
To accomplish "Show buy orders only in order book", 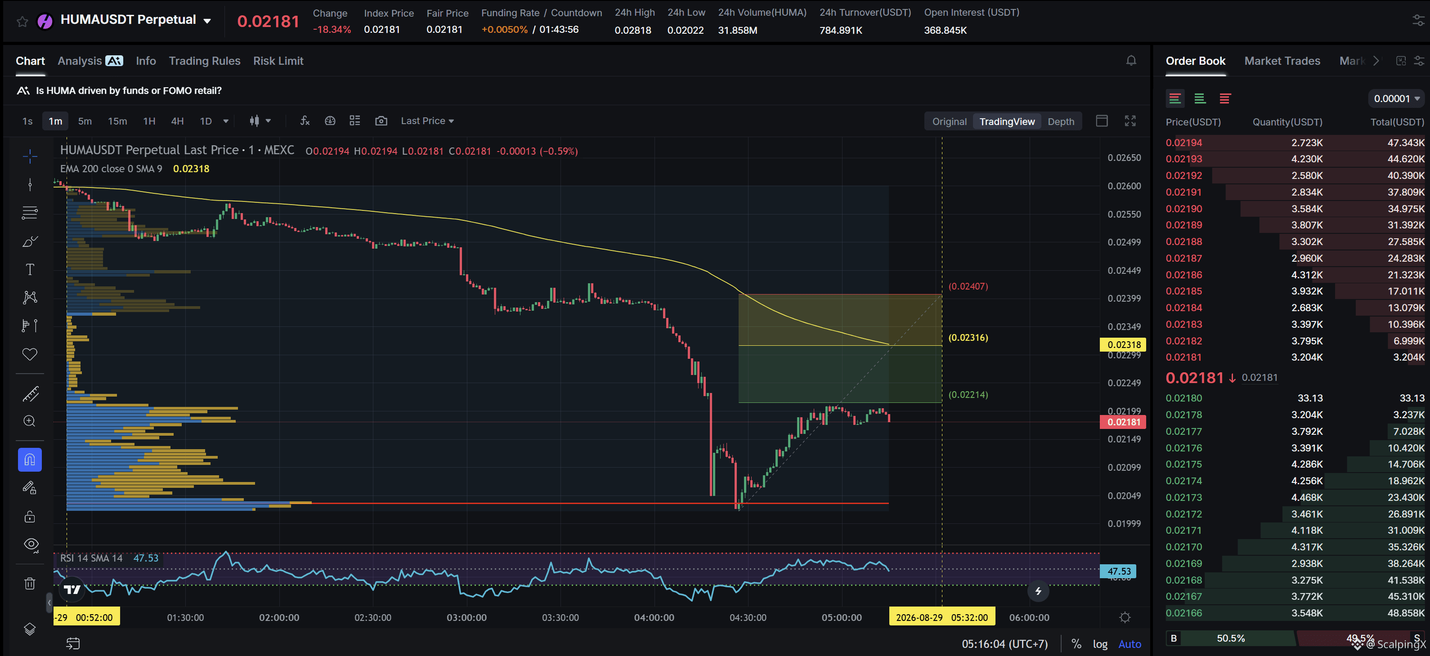I will click(1200, 99).
